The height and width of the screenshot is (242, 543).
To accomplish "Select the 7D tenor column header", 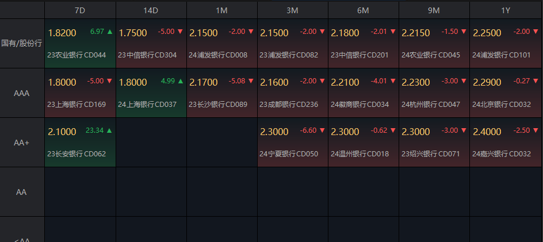I will 80,10.
